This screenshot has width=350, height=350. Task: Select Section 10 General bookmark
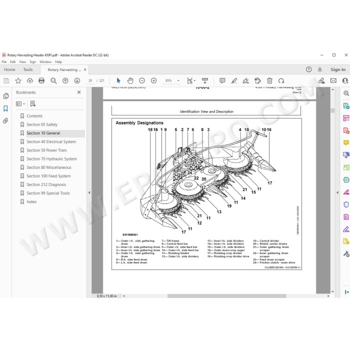[43, 133]
